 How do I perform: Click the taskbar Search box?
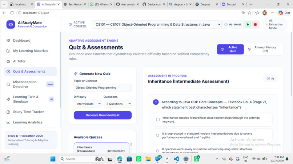click(82, 159)
